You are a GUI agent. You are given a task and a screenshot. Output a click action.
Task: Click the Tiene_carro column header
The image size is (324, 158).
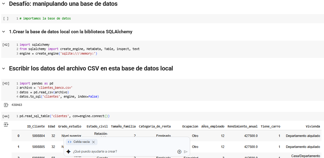271,126
